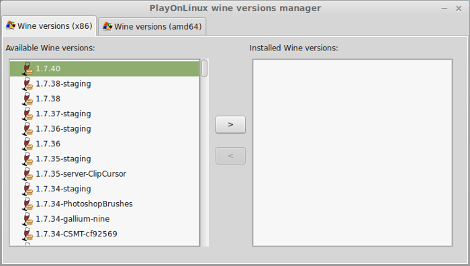Click the wine icon beside 1.7.34-gallium-nine

coord(28,218)
